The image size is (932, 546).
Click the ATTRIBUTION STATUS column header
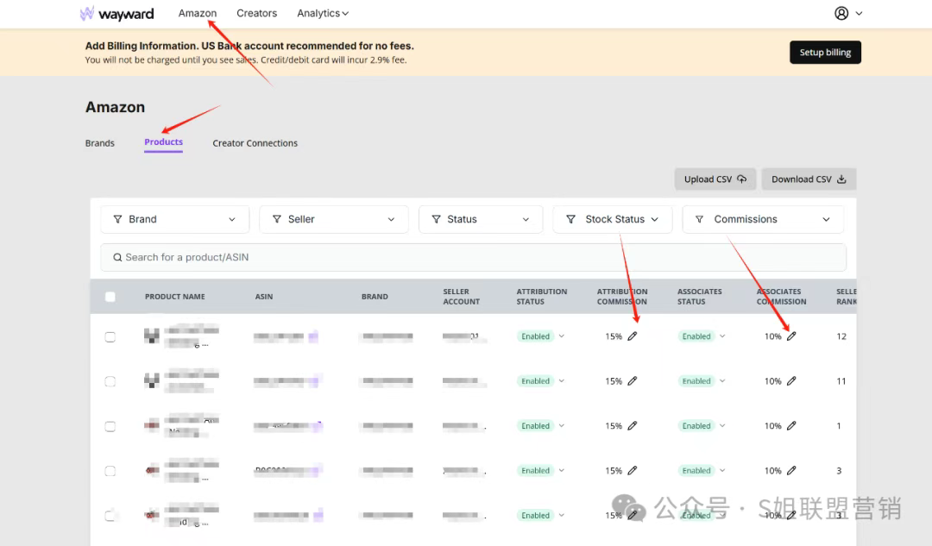coord(541,297)
